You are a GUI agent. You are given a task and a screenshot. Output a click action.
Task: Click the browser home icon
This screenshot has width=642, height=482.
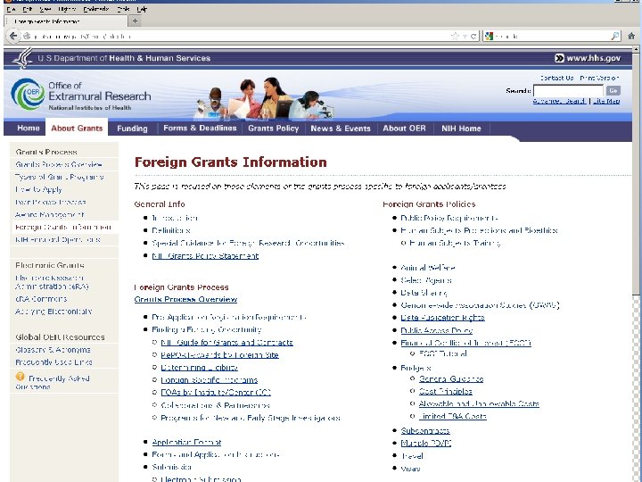(631, 36)
